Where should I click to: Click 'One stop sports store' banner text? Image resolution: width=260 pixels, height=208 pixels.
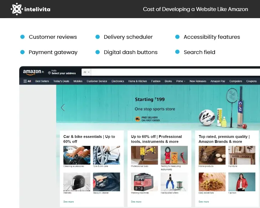coord(155,109)
